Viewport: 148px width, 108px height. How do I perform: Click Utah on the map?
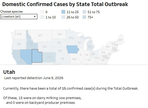click(x=37, y=57)
